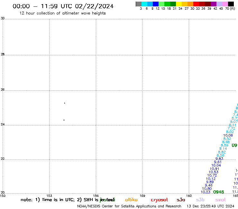Screen dimensions: 238x209
Task: Click the lavender 's3b' satellite legend label
Action: coord(200,200)
